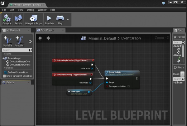Launch Play in editor

60,20
